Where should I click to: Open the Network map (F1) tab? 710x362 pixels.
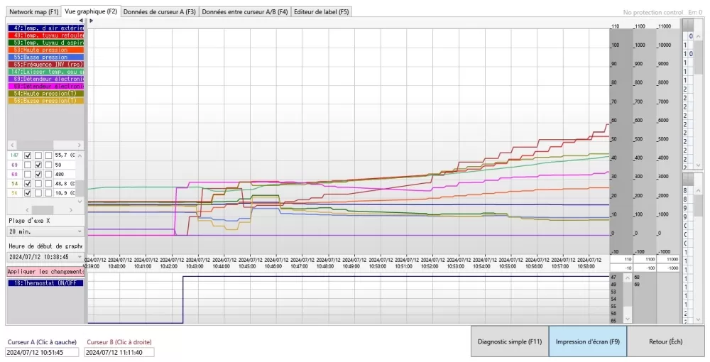[34, 12]
